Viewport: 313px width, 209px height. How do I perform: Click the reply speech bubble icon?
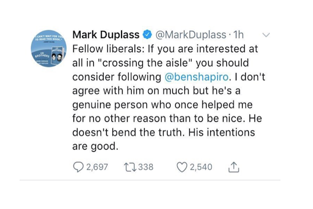click(79, 167)
